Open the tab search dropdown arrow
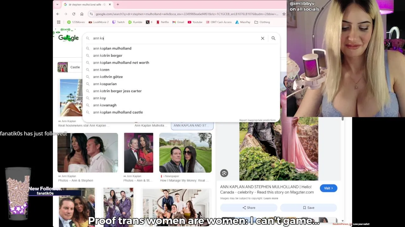Image resolution: width=405 pixels, height=227 pixels. 57,4
